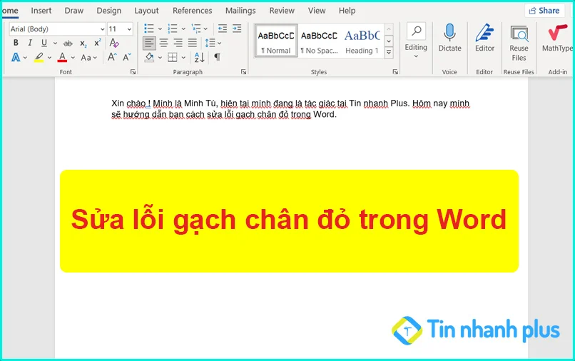Expand shading color dropdown arrow
The image size is (575, 361).
coord(160,58)
